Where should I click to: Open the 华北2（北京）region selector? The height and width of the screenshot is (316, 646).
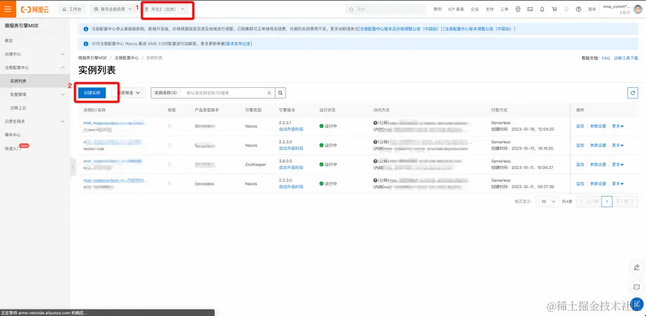[x=165, y=9]
